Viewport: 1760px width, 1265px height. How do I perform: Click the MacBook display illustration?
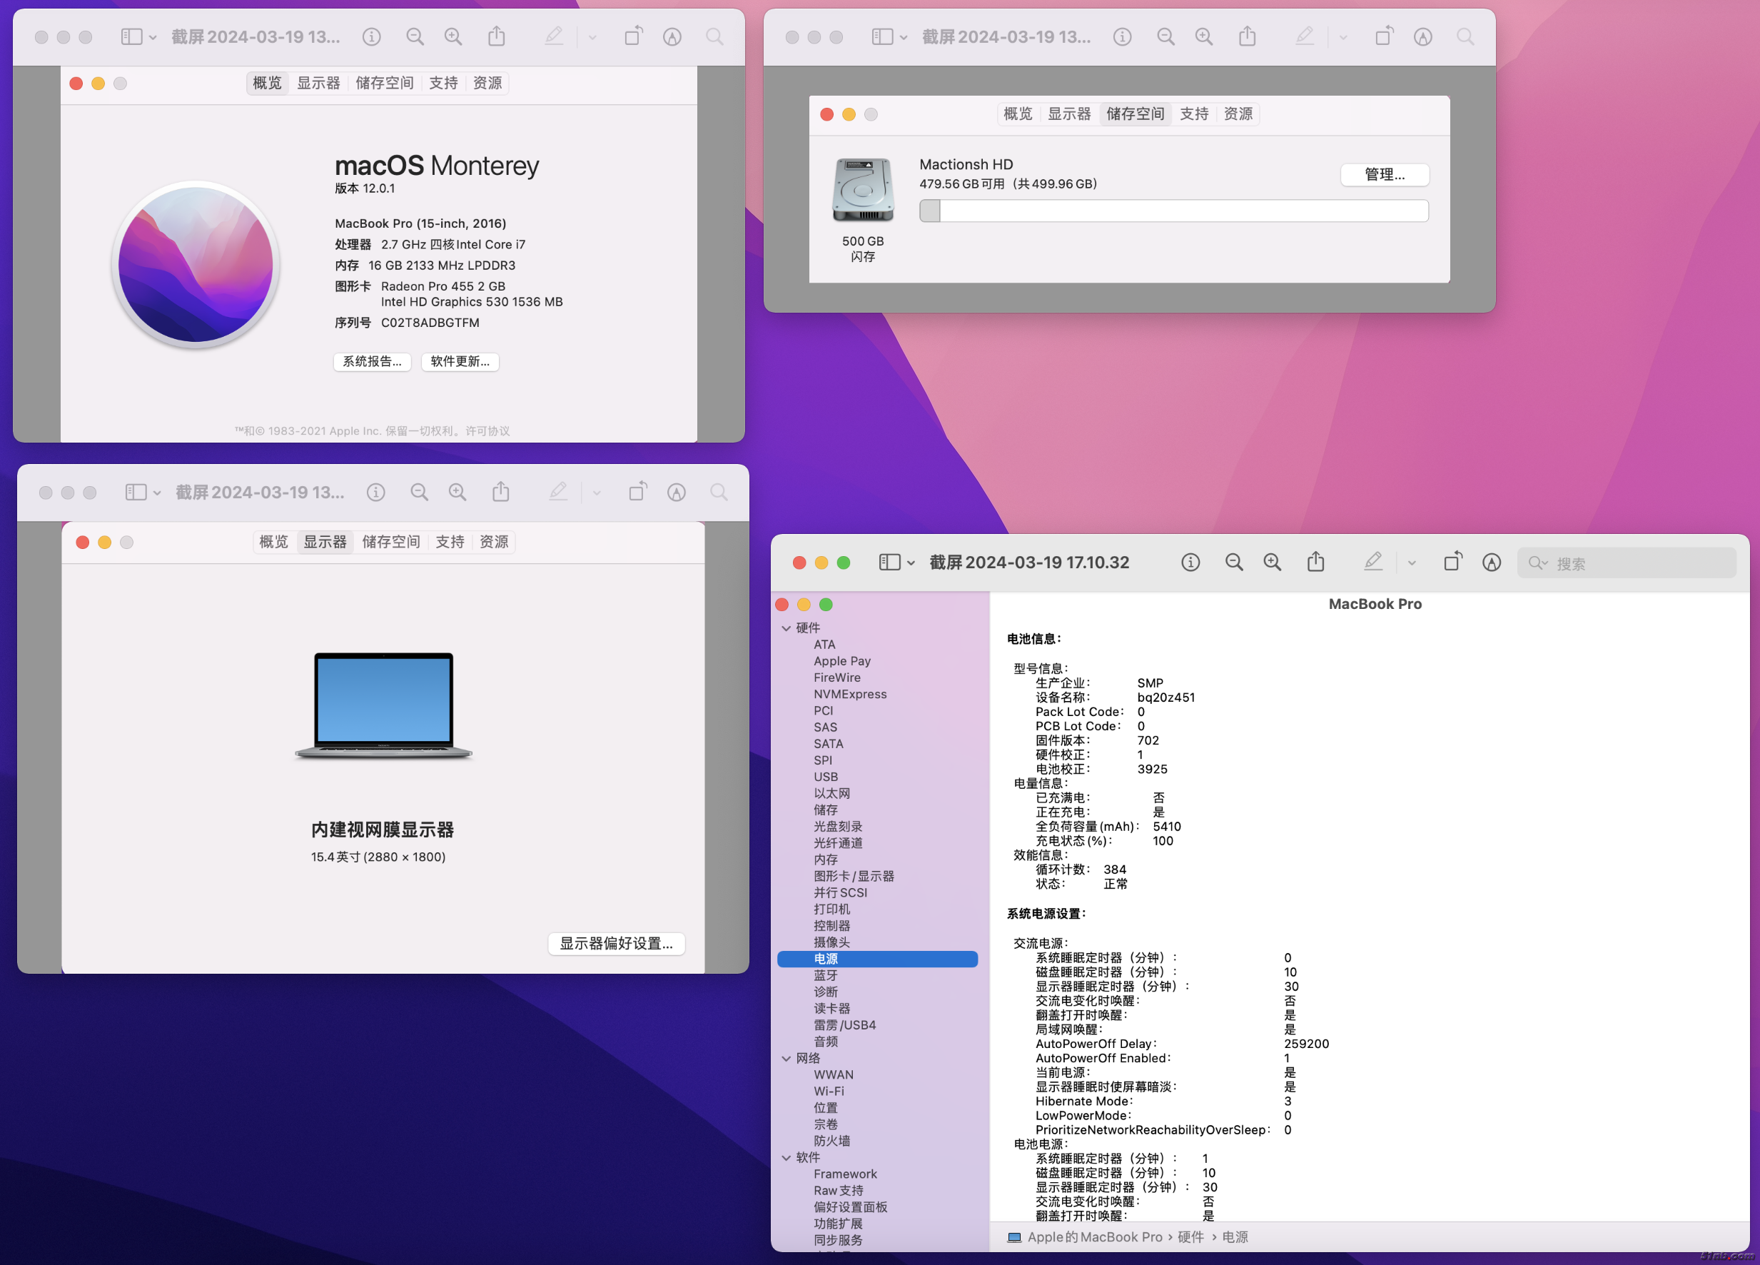pos(383,705)
